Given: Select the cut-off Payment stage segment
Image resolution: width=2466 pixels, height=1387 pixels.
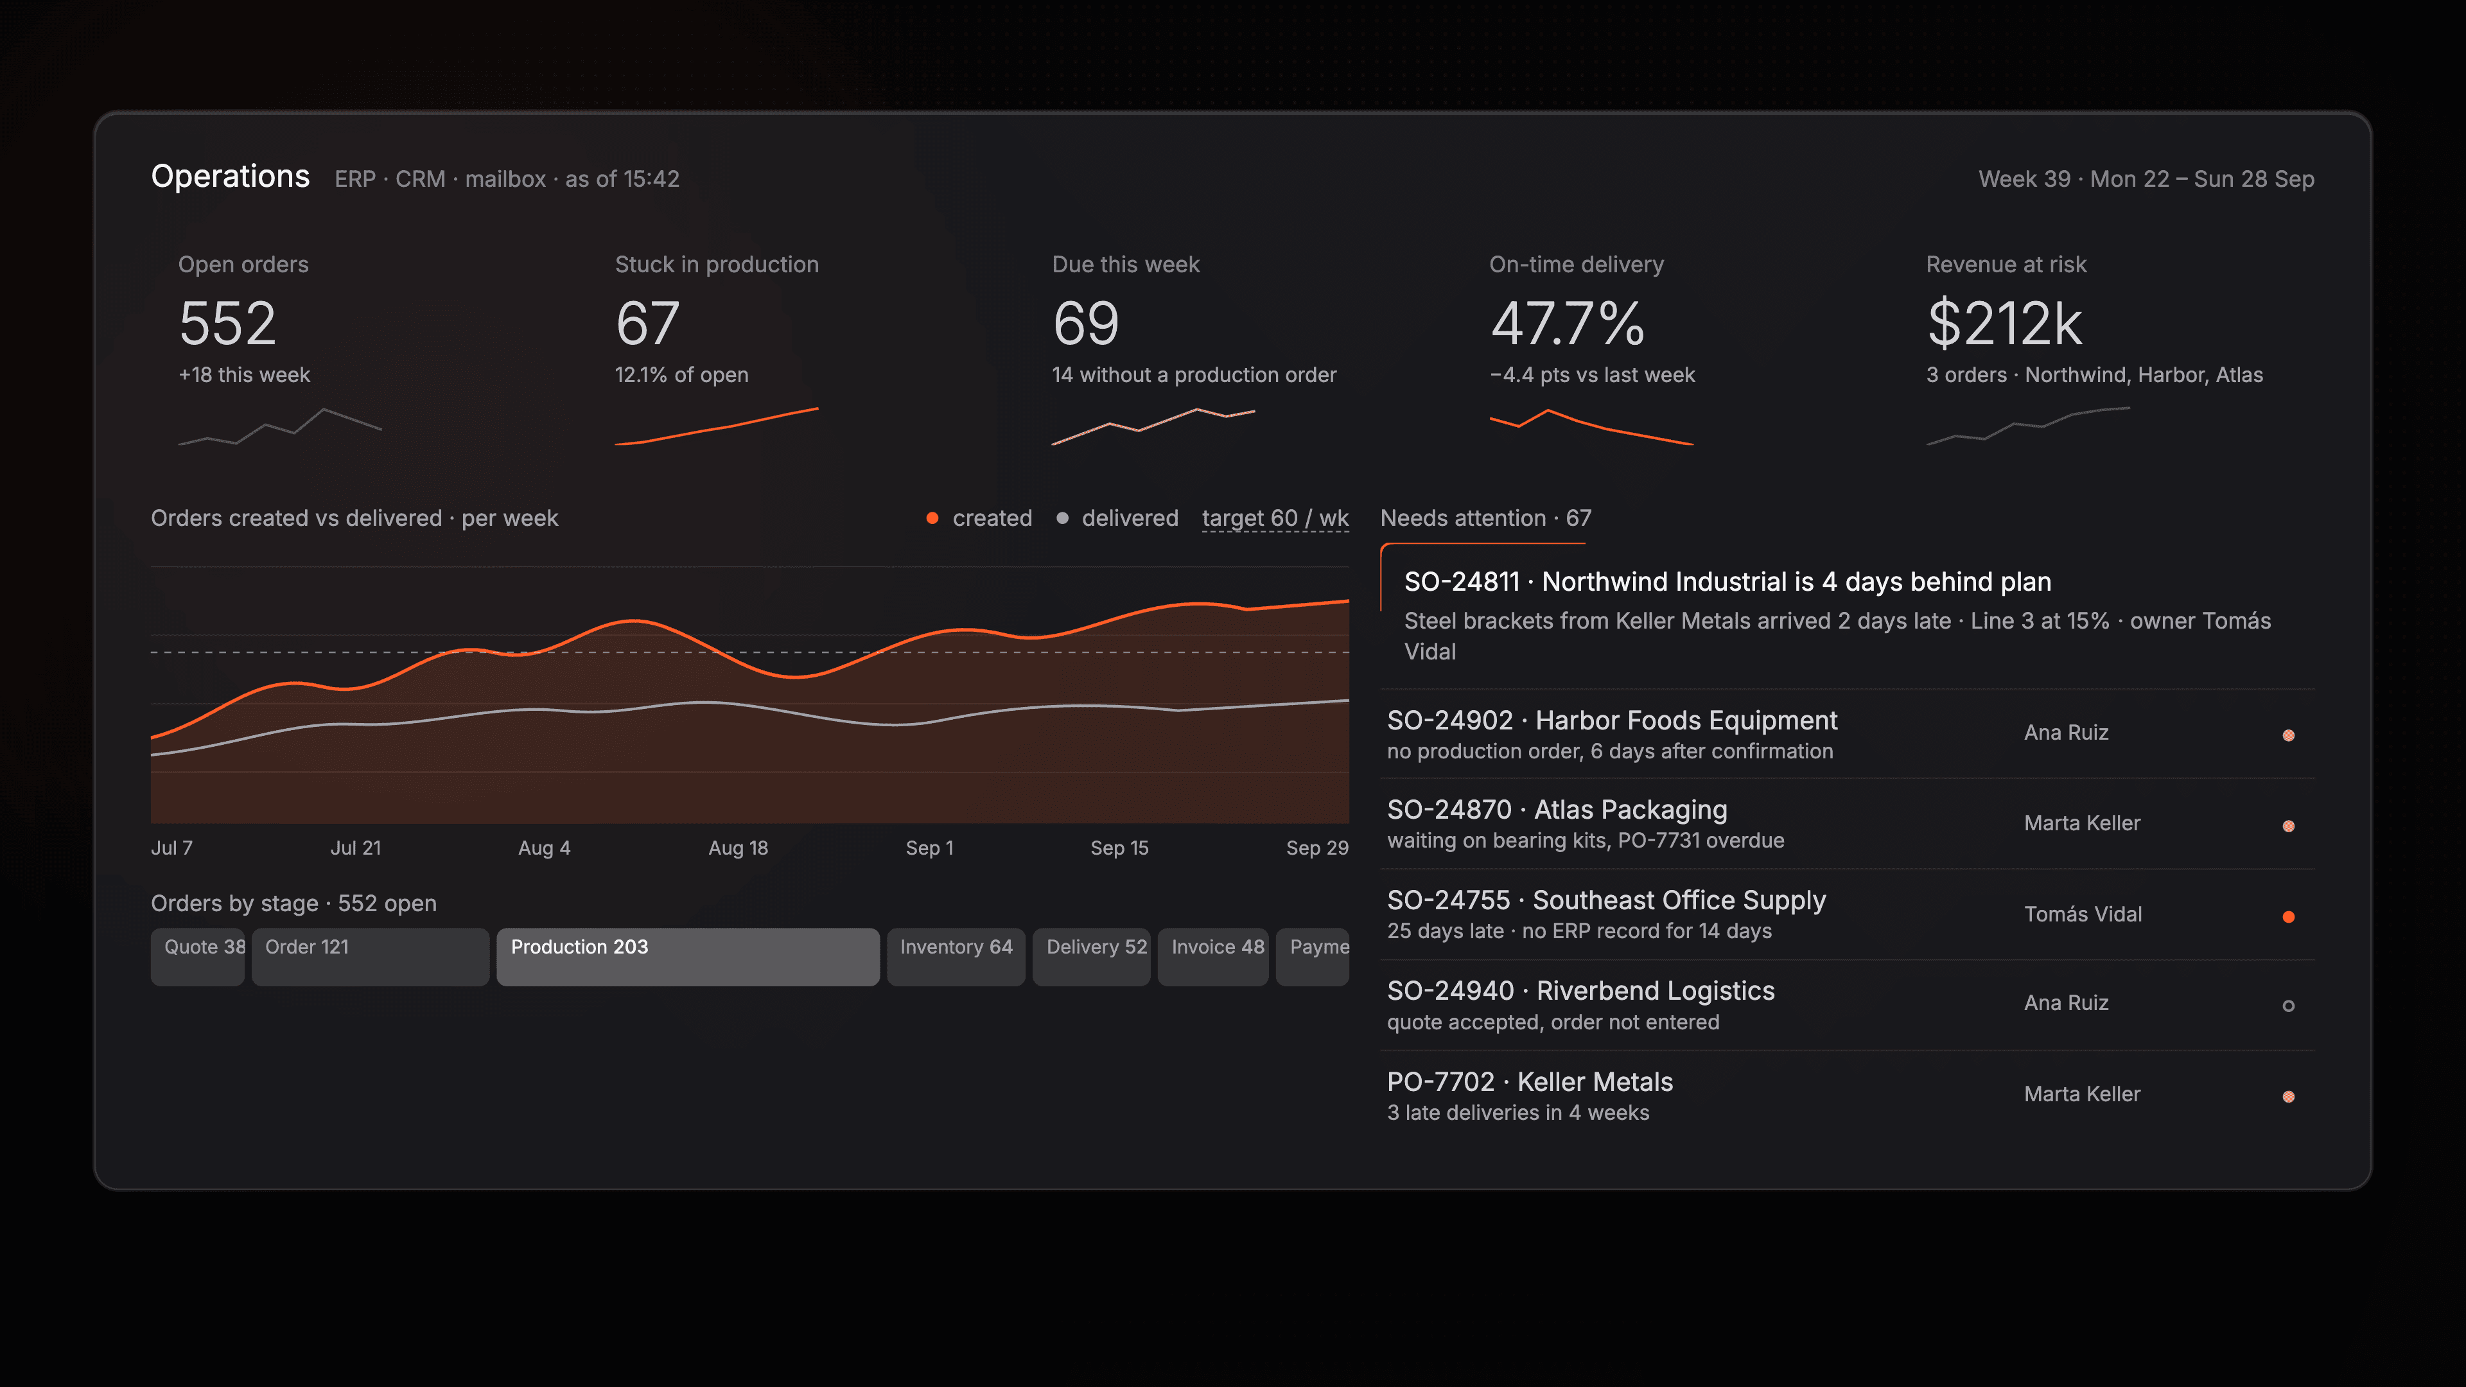Looking at the screenshot, I should [x=1313, y=956].
